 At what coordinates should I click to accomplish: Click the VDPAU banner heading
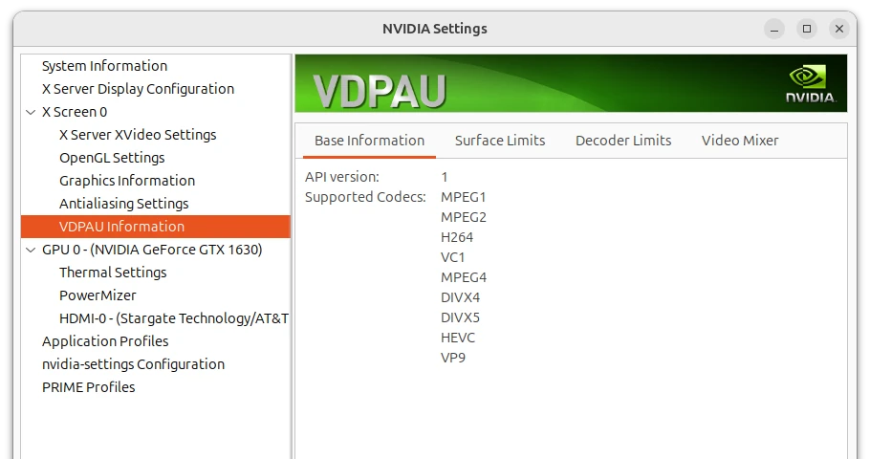(380, 91)
